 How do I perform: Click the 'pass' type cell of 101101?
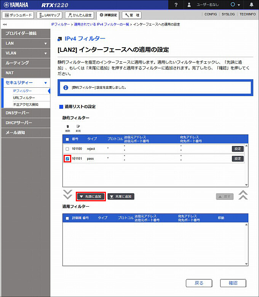(90, 159)
